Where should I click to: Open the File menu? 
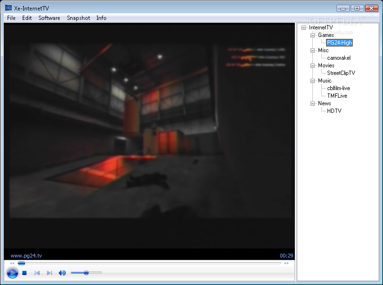pyautogui.click(x=11, y=18)
